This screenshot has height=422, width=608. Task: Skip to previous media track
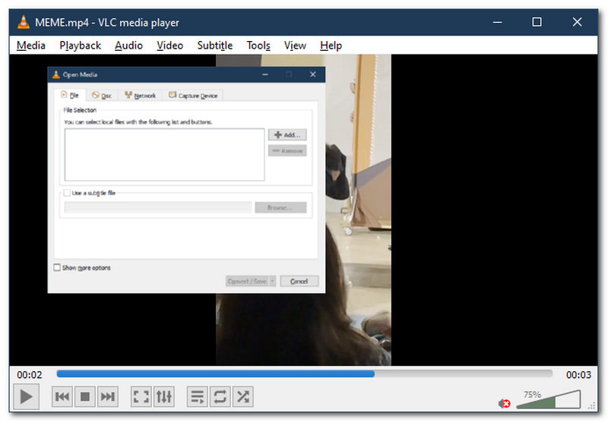(62, 396)
